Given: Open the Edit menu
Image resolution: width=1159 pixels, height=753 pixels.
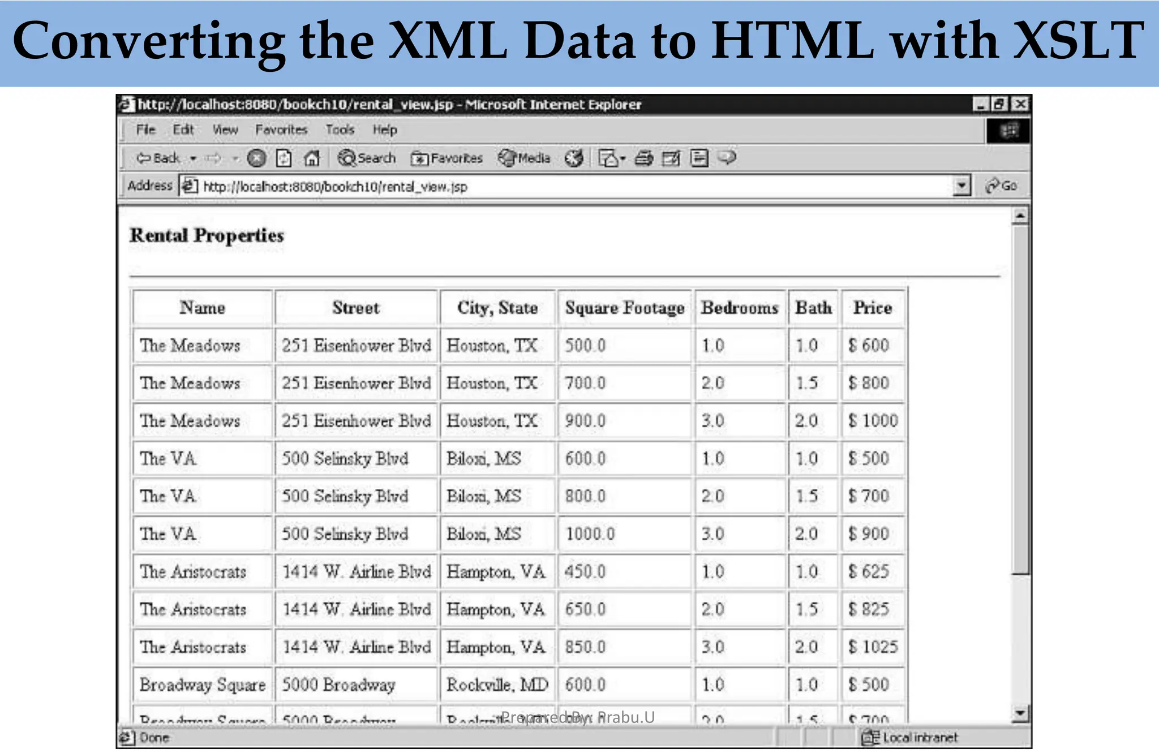Looking at the screenshot, I should click(x=183, y=130).
